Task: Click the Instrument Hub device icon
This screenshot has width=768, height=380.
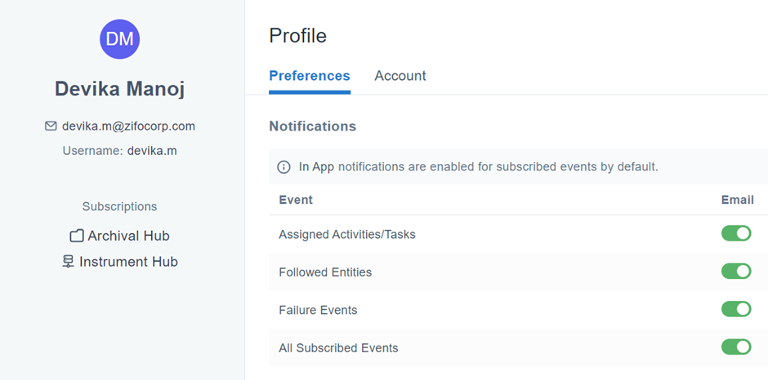Action: (x=68, y=262)
